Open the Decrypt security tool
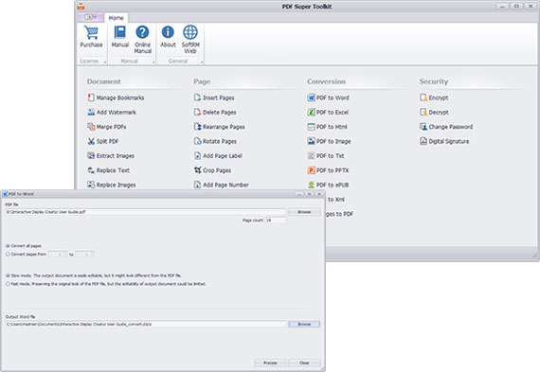This screenshot has width=540, height=372. pos(434,113)
